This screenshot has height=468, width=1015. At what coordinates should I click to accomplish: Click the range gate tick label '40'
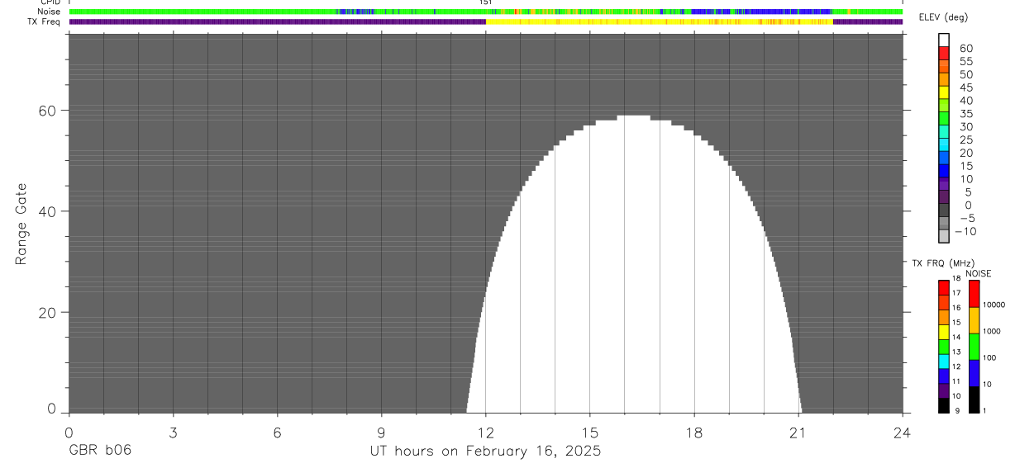pyautogui.click(x=49, y=211)
